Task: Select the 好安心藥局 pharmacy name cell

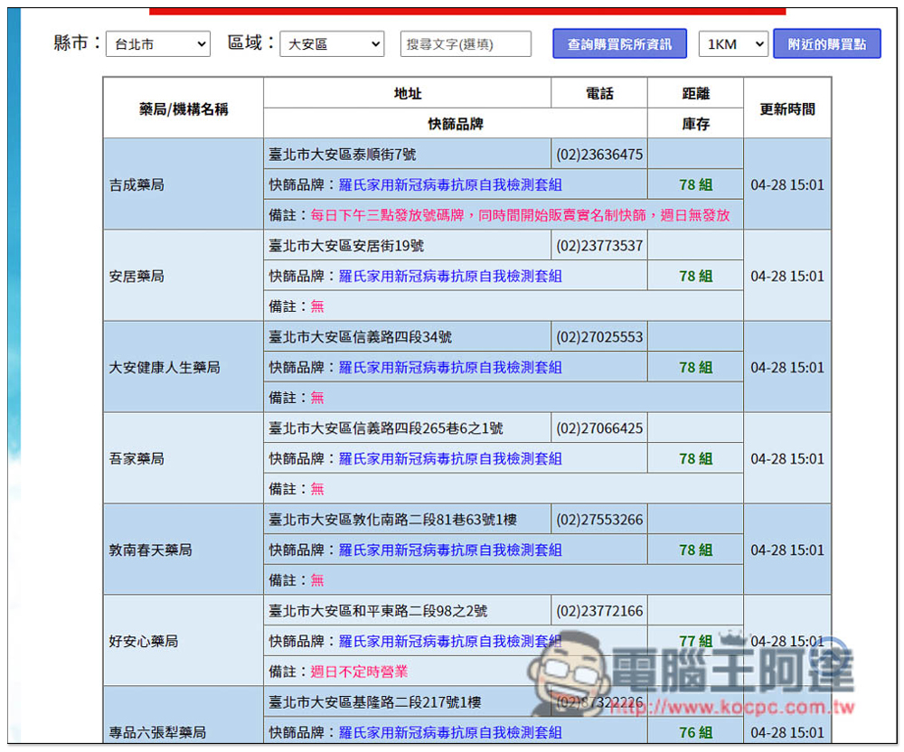Action: 144,642
